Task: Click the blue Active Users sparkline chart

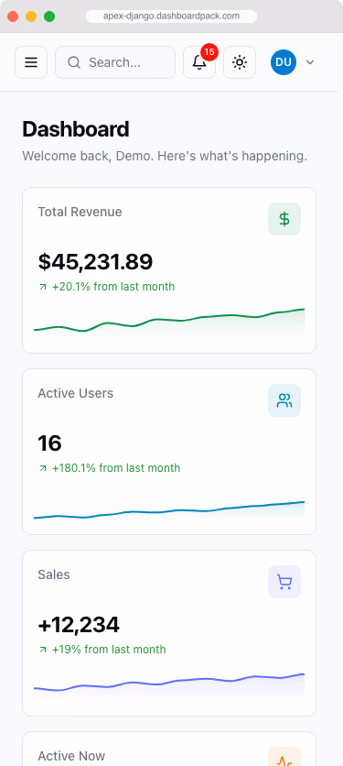Action: coord(169,510)
